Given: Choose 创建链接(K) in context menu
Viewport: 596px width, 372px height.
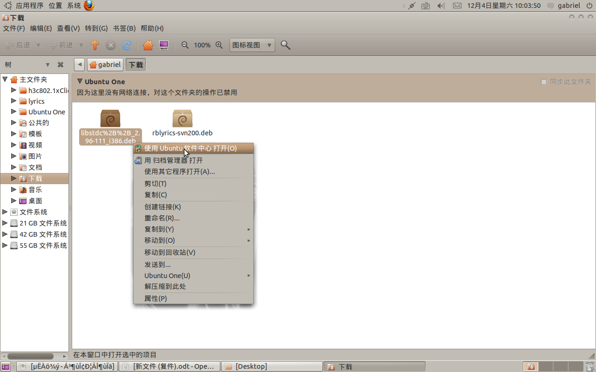Looking at the screenshot, I should (x=194, y=207).
